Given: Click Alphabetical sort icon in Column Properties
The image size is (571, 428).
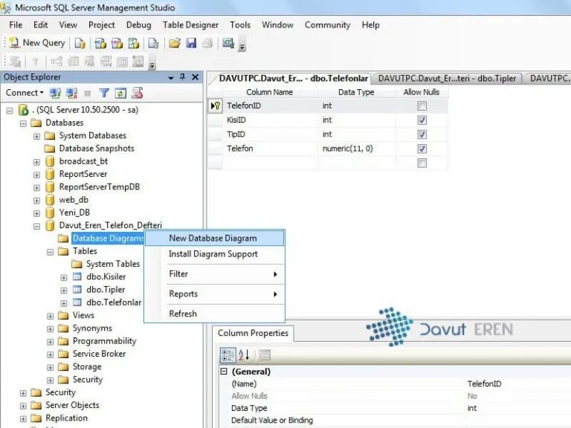Looking at the screenshot, I should [244, 355].
